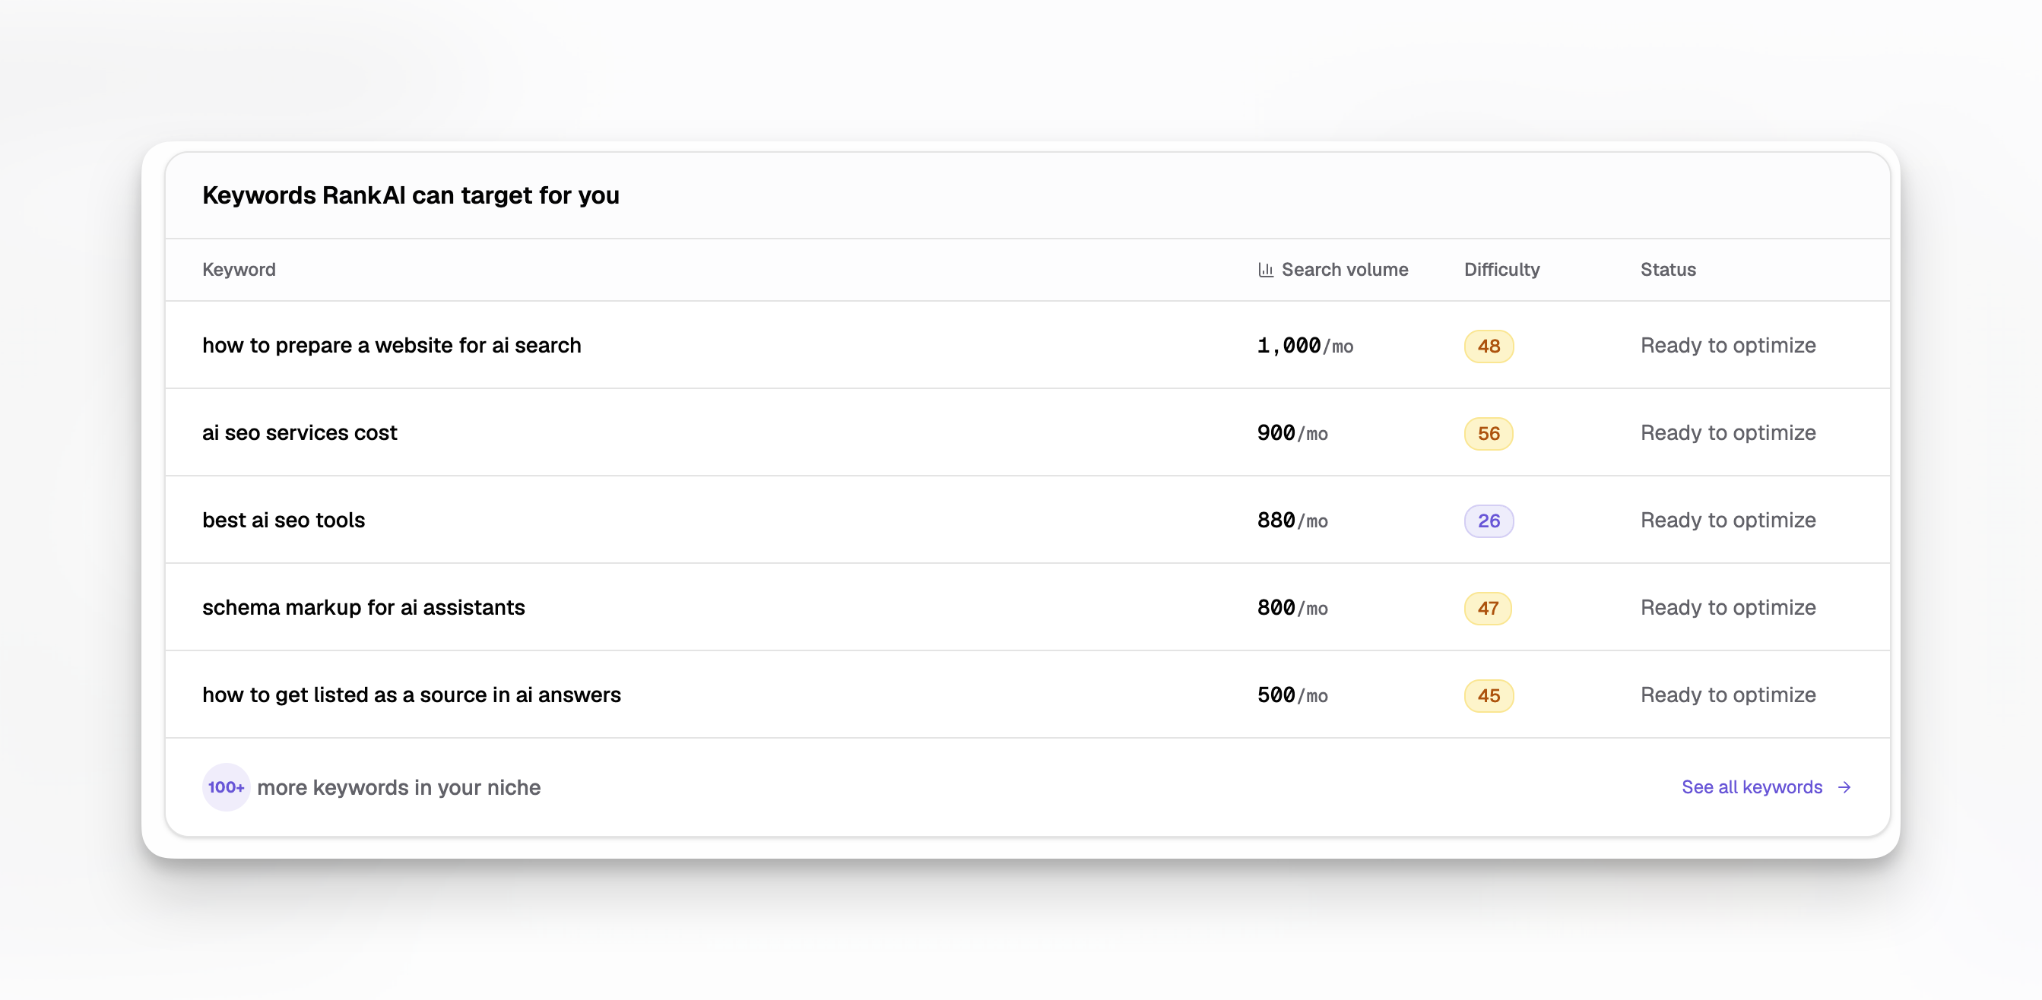This screenshot has height=1000, width=2042.
Task: Click Ready to optimize in the 1,000/mo row
Action: (x=1728, y=346)
